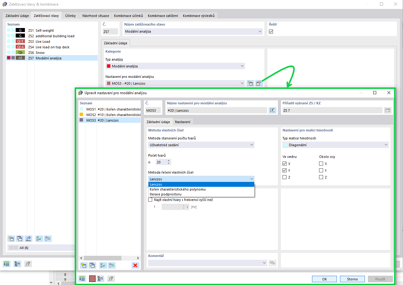Switch to Kombinace zatížení tab
403x285 pixels.
click(163, 16)
